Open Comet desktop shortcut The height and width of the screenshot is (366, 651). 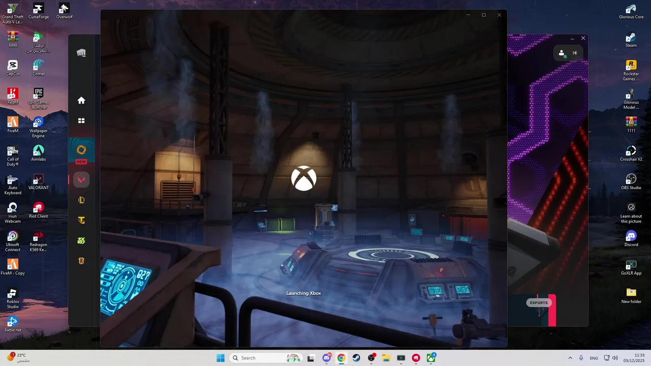39,68
